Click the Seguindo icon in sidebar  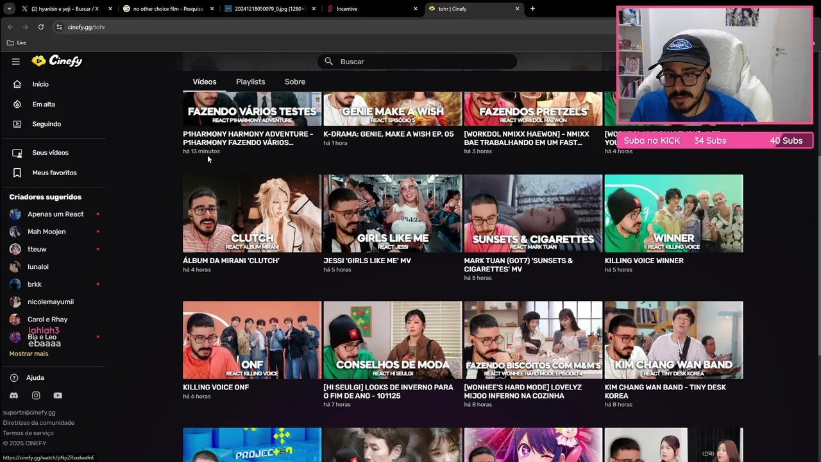[17, 124]
